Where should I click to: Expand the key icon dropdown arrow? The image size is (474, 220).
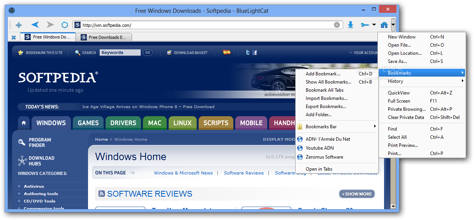pos(374,25)
